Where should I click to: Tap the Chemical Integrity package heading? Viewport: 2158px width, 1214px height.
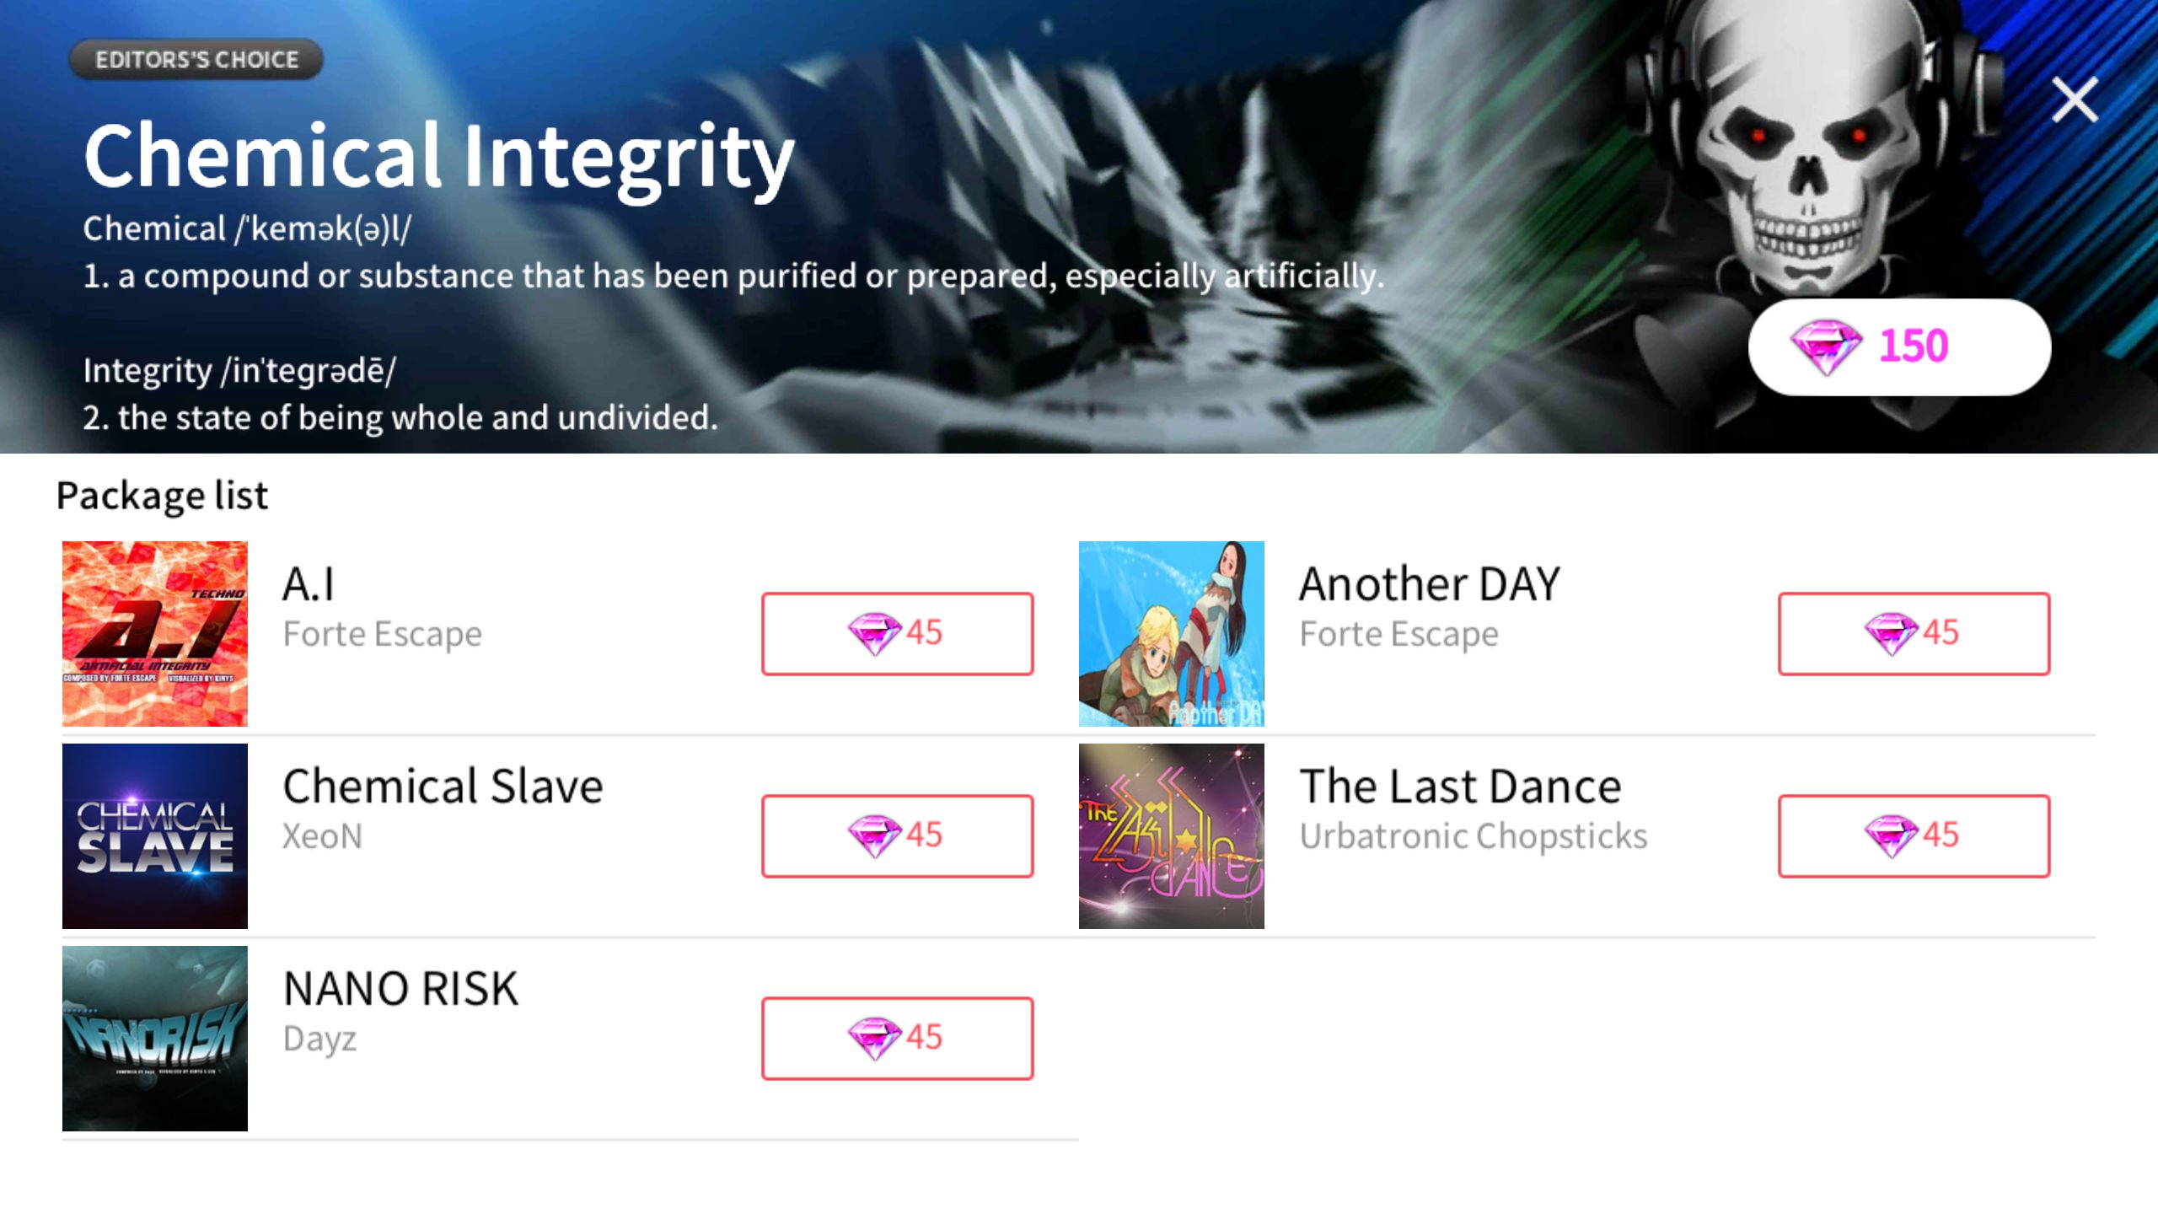tap(438, 157)
